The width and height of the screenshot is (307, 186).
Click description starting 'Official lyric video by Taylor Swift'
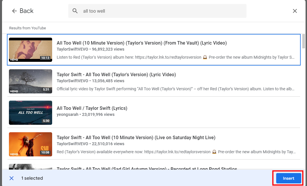(x=176, y=89)
